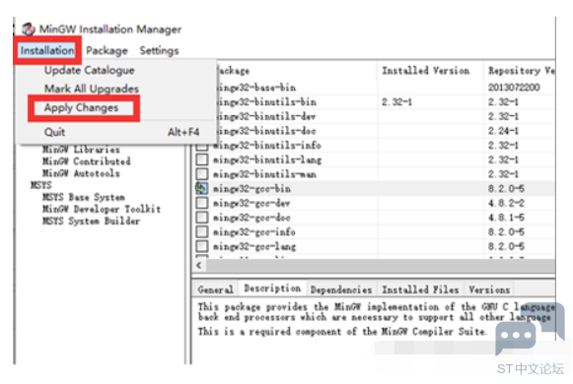Open the Settings menu
The width and height of the screenshot is (573, 384).
159,50
